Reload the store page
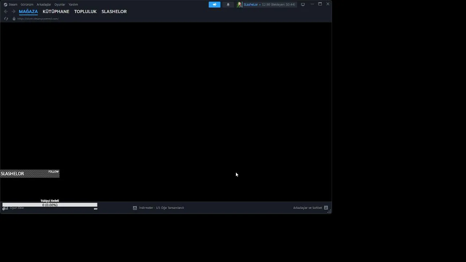This screenshot has height=262, width=466. coord(6,19)
